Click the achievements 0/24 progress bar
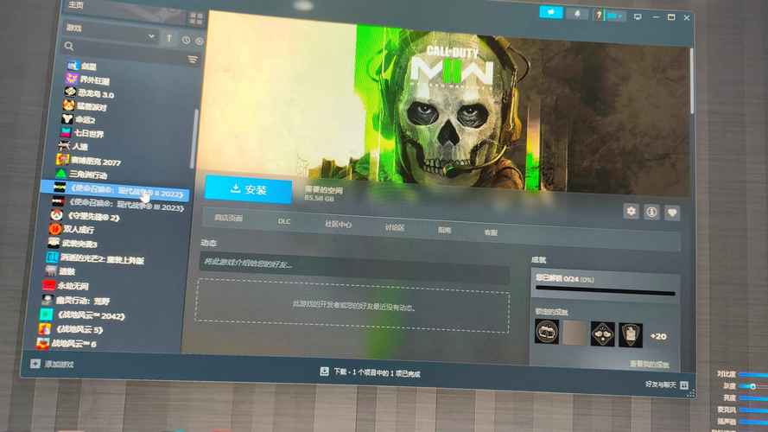Viewport: 768px width, 432px height. 606,292
